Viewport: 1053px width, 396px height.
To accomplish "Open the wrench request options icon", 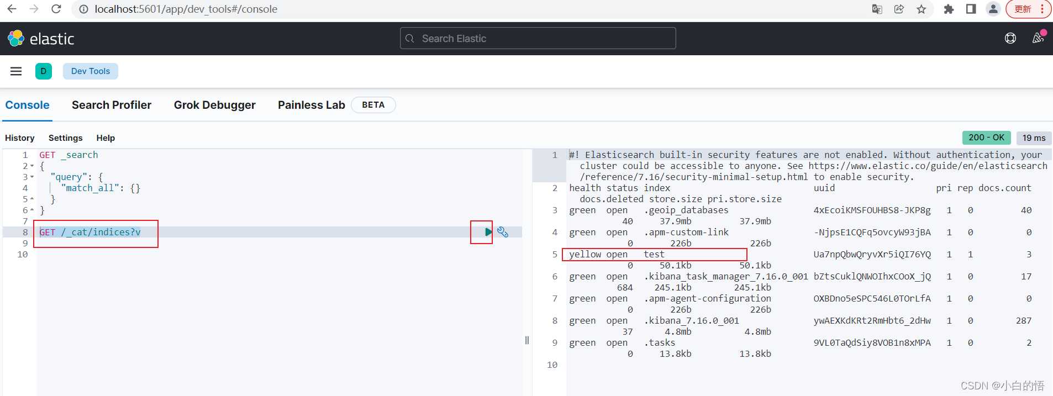I will [503, 232].
